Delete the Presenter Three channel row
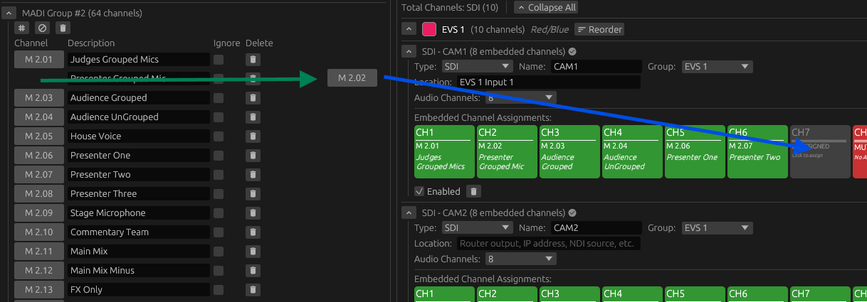Viewport: 867px width, 302px height. [253, 193]
